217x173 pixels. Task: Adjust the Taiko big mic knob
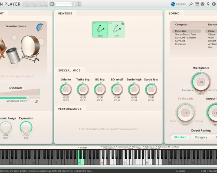83,90
